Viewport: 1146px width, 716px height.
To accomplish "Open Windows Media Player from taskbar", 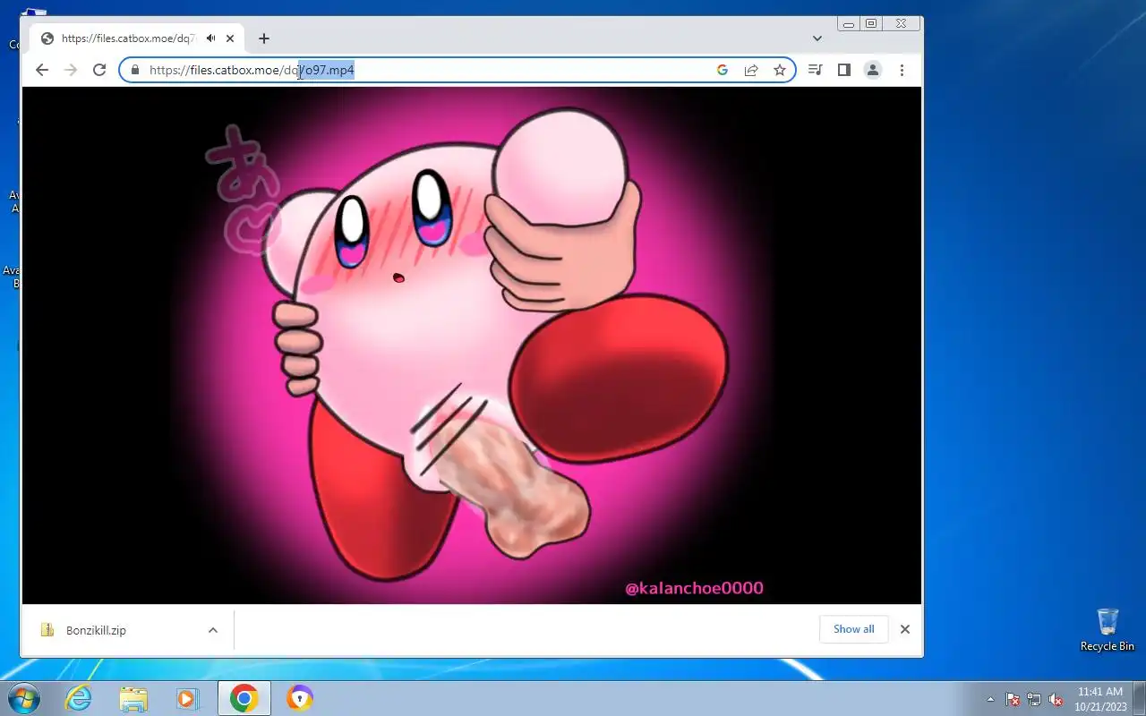I will (x=188, y=698).
